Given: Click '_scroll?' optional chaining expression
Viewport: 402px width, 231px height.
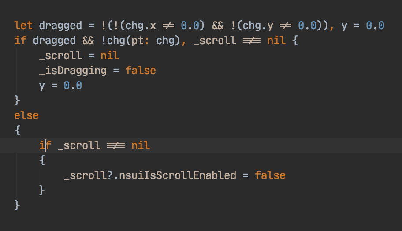Looking at the screenshot, I should [88, 175].
